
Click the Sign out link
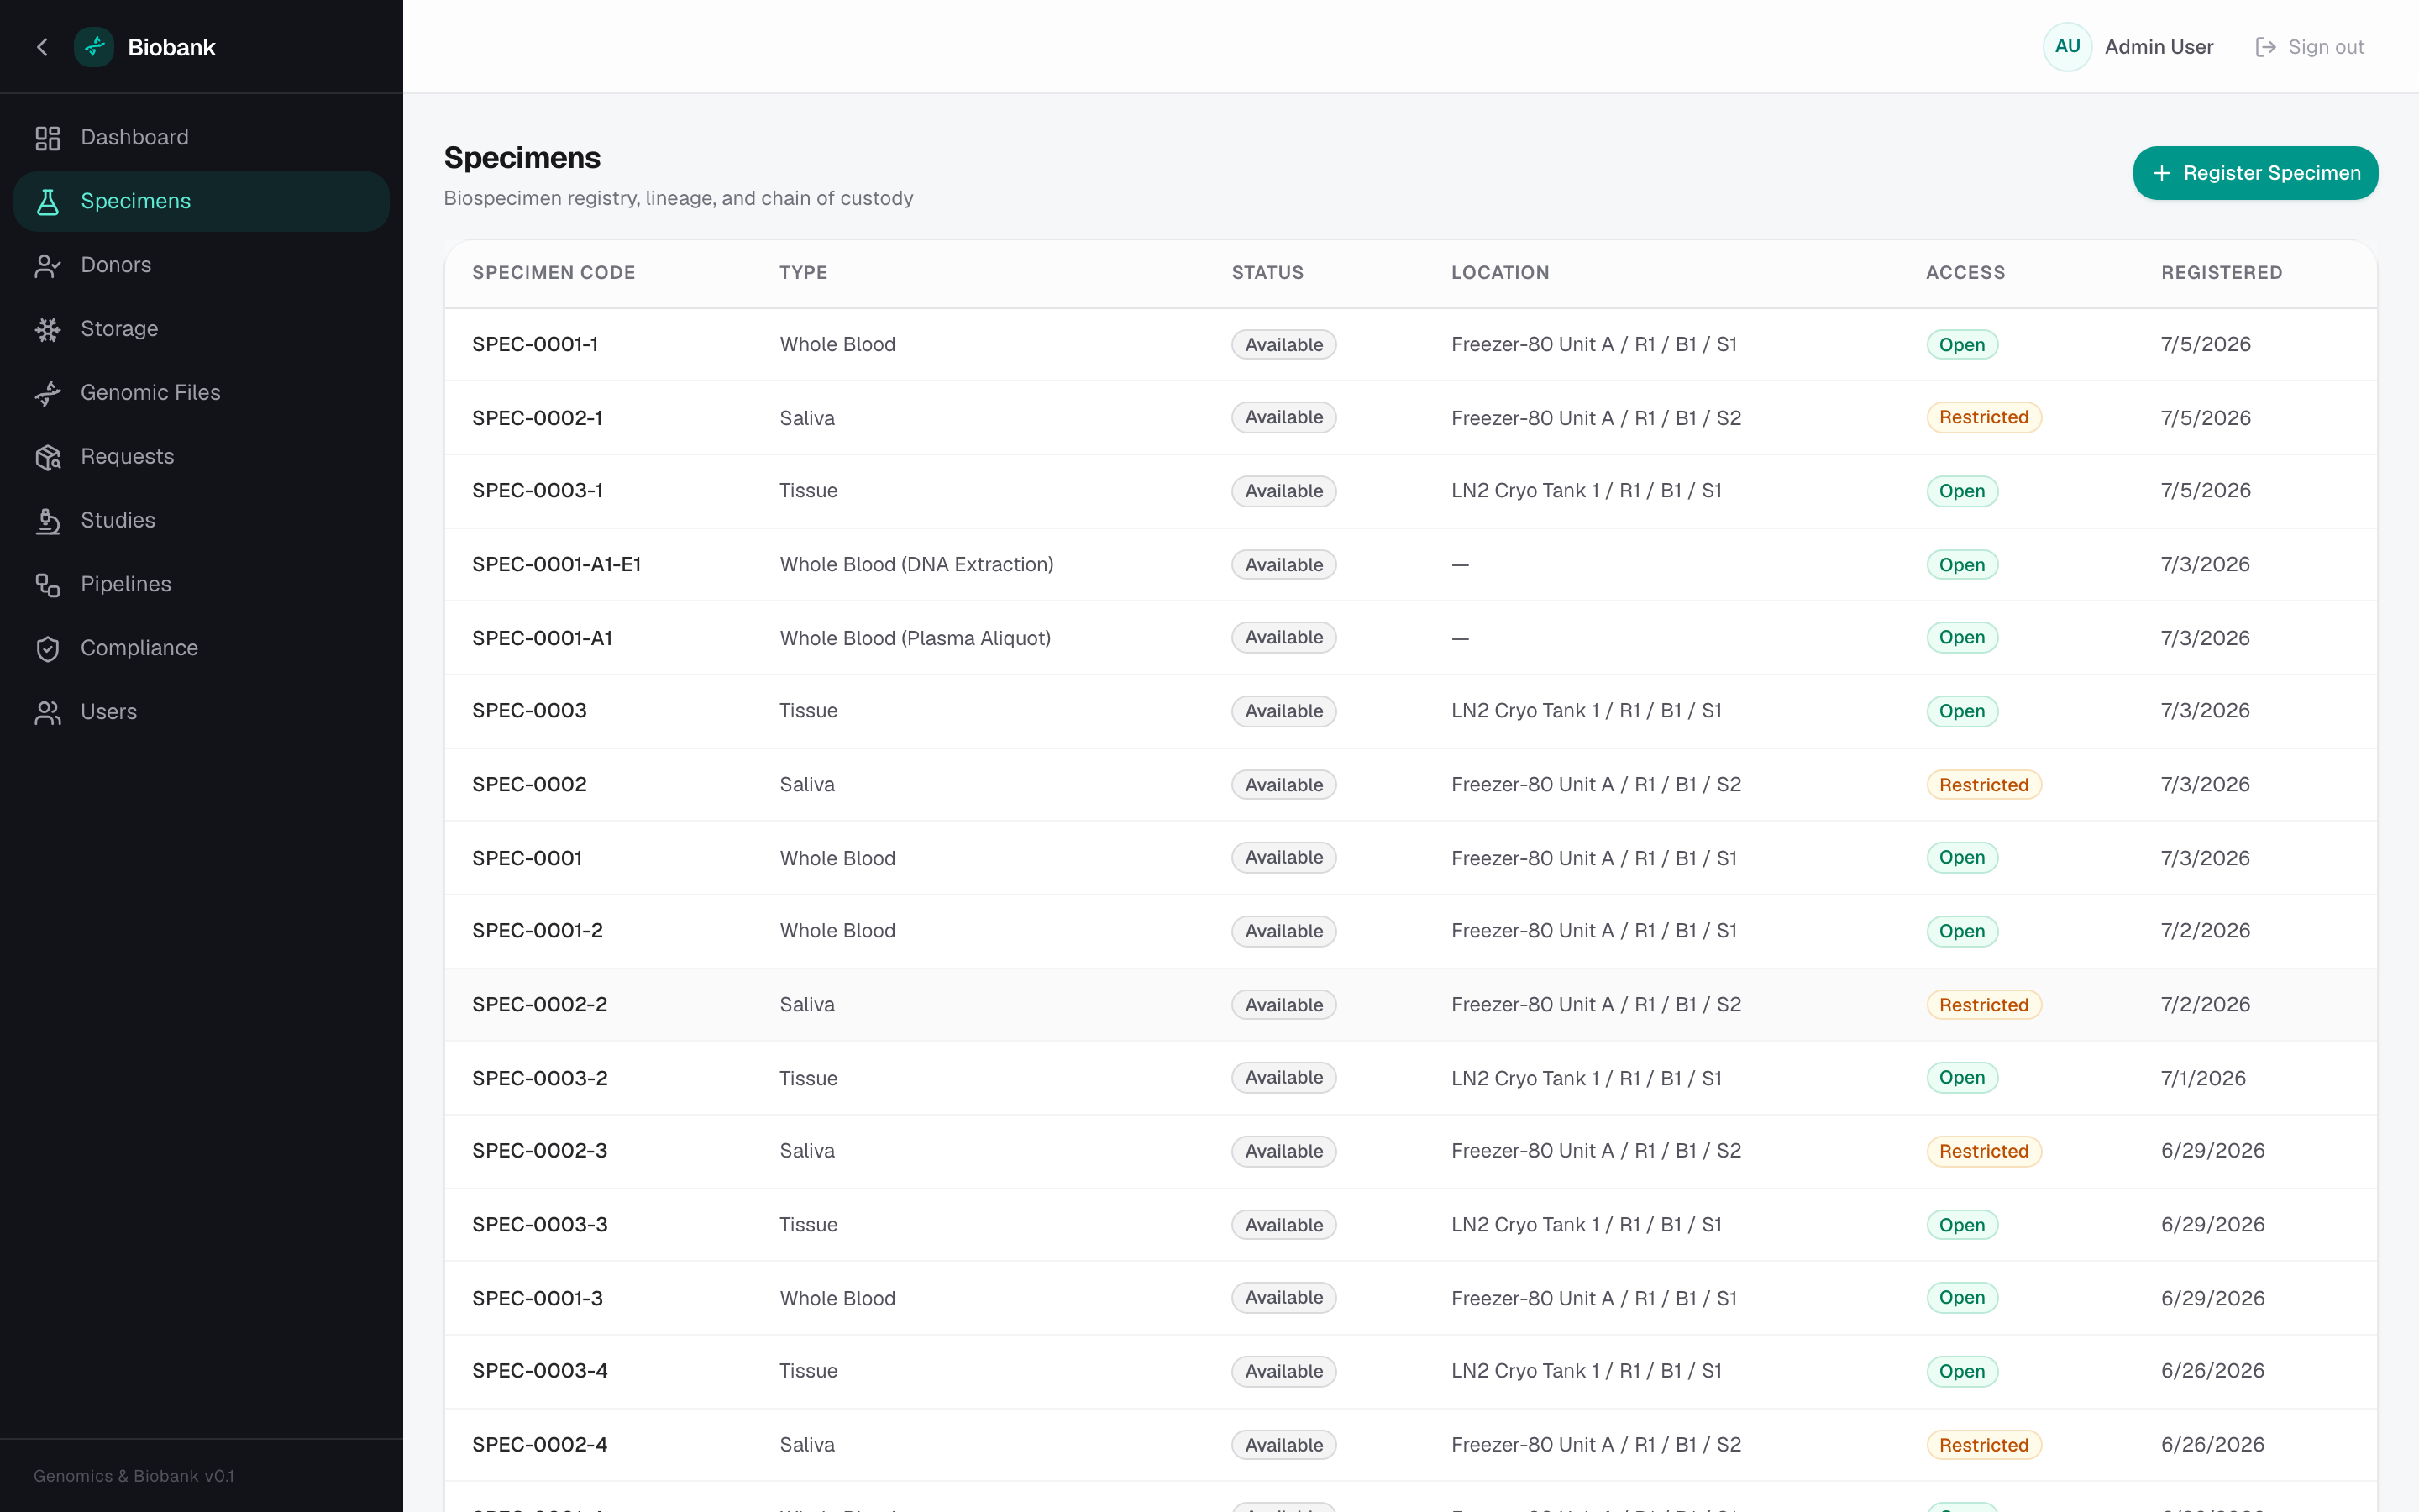tap(2310, 47)
